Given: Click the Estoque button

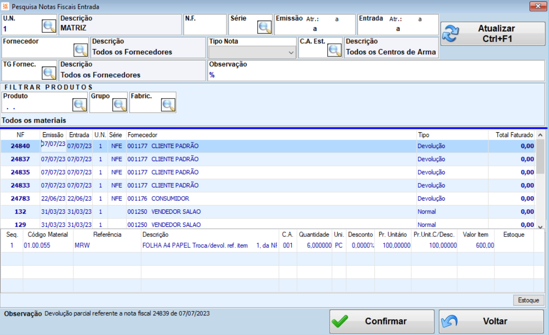Looking at the screenshot, I should click(x=528, y=300).
